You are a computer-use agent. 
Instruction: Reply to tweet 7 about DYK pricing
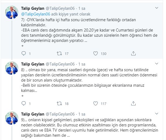(23, 54)
